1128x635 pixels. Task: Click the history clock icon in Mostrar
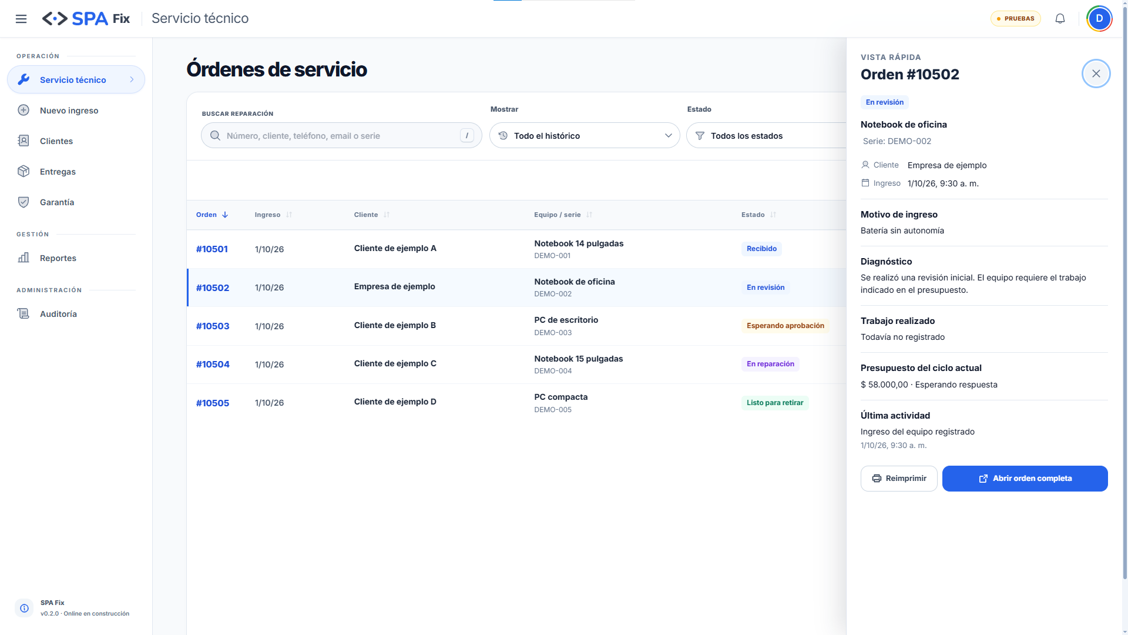[503, 136]
